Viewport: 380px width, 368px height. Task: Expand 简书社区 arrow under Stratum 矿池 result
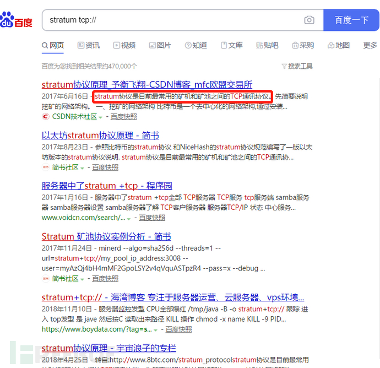click(82, 279)
